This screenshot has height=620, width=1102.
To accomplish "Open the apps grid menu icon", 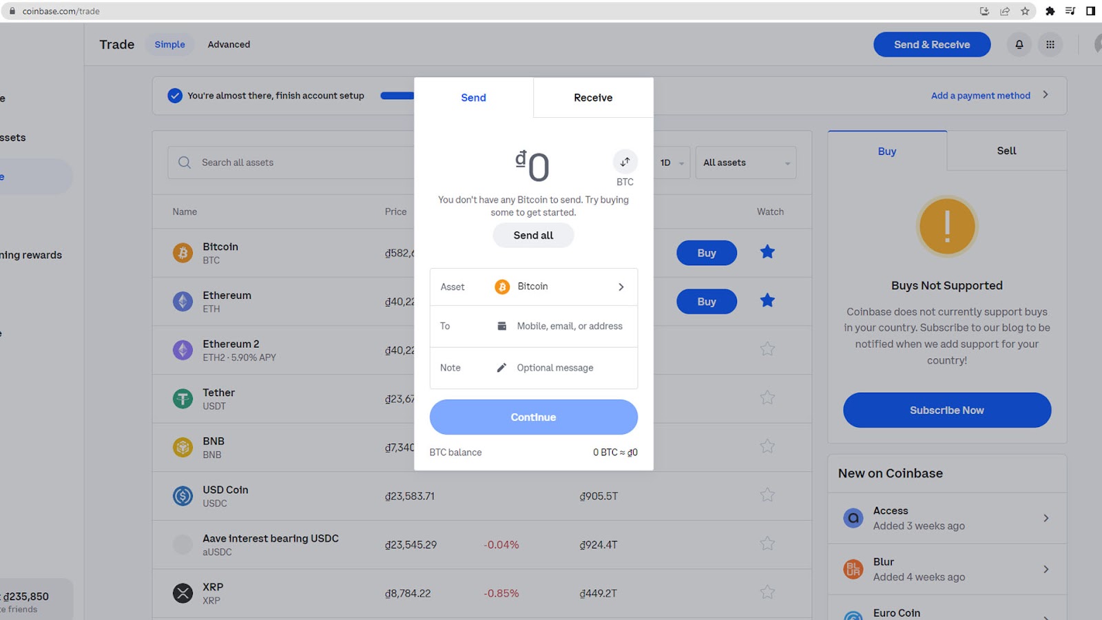I will point(1050,45).
